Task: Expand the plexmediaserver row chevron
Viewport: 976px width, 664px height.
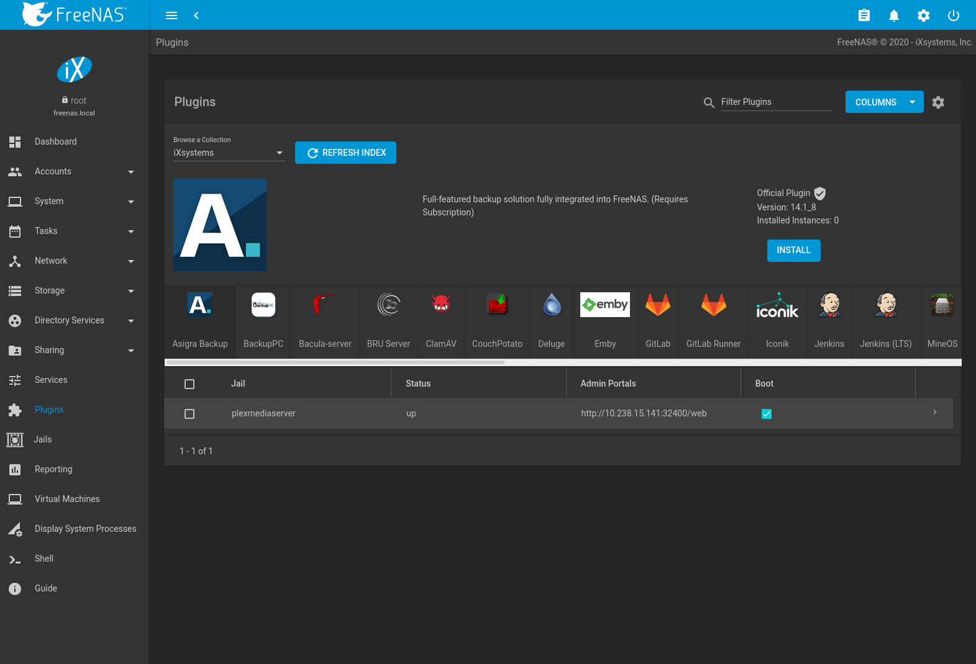Action: (x=934, y=413)
